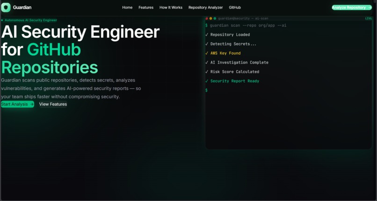
Task: Click the Guardian shield logo icon
Action: click(x=6, y=7)
